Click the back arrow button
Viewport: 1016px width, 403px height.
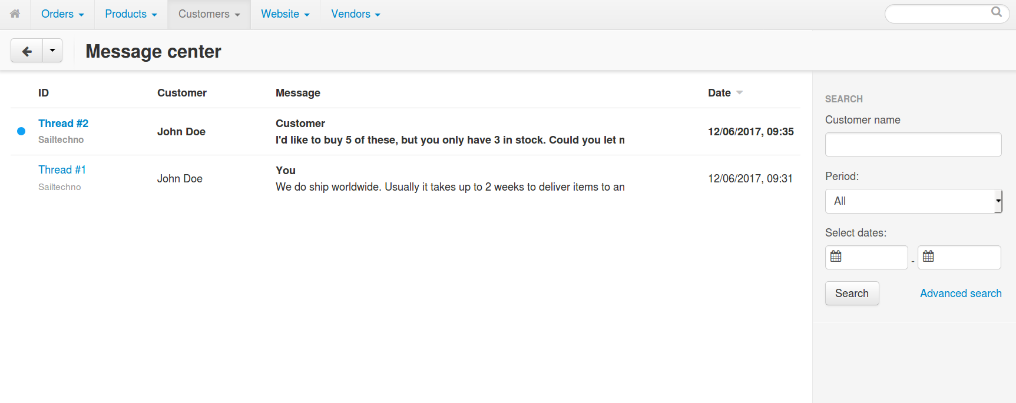pyautogui.click(x=27, y=51)
